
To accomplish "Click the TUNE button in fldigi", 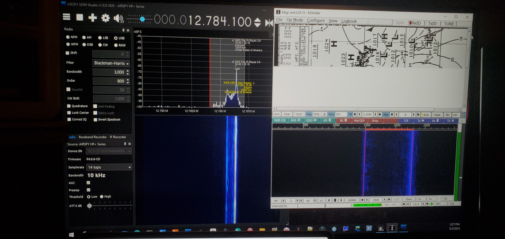I will 449,24.
